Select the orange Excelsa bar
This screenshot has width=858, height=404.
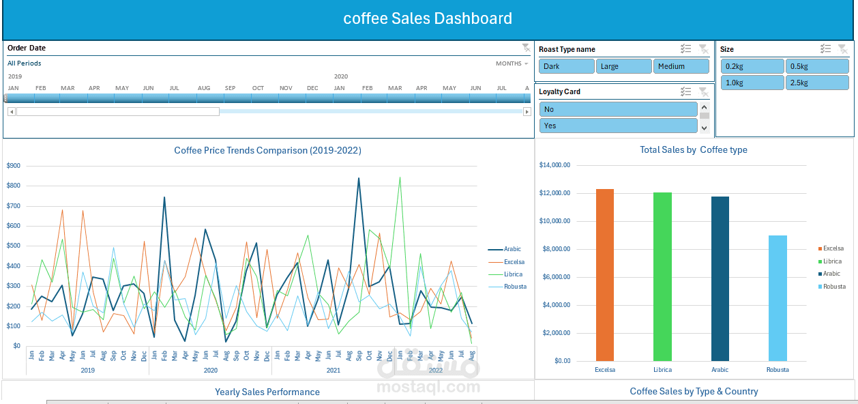coord(605,275)
